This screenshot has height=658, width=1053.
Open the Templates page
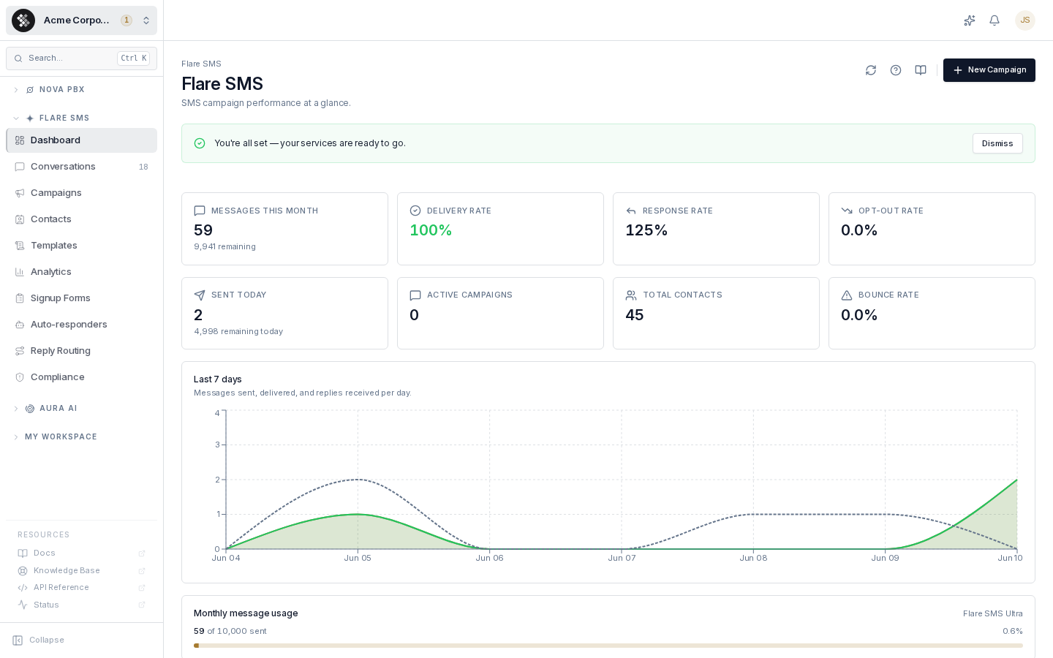tap(81, 246)
